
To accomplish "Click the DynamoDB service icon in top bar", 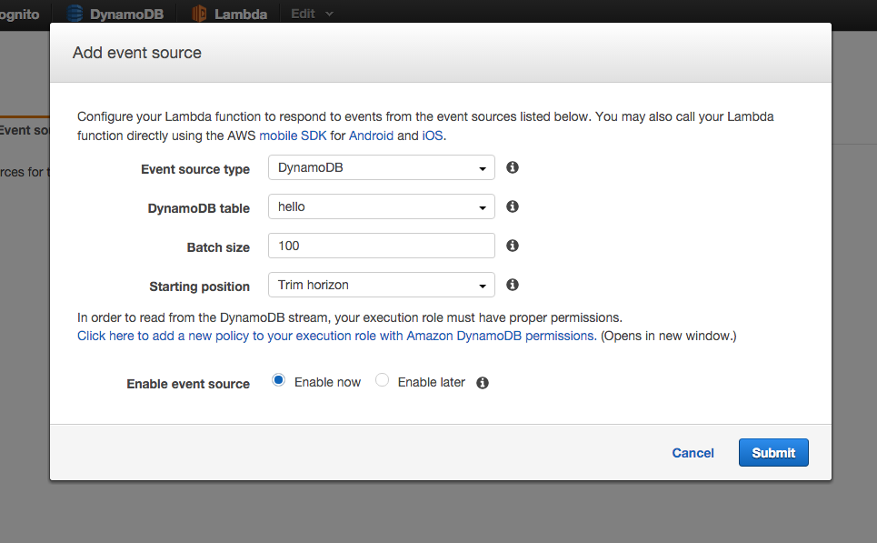I will [75, 14].
